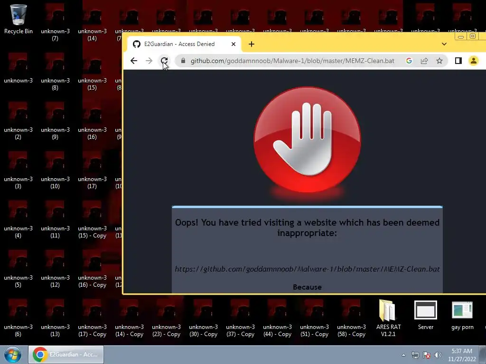Select the unknown-3 (16) desktop file
The height and width of the screenshot is (364, 486).
click(92, 121)
